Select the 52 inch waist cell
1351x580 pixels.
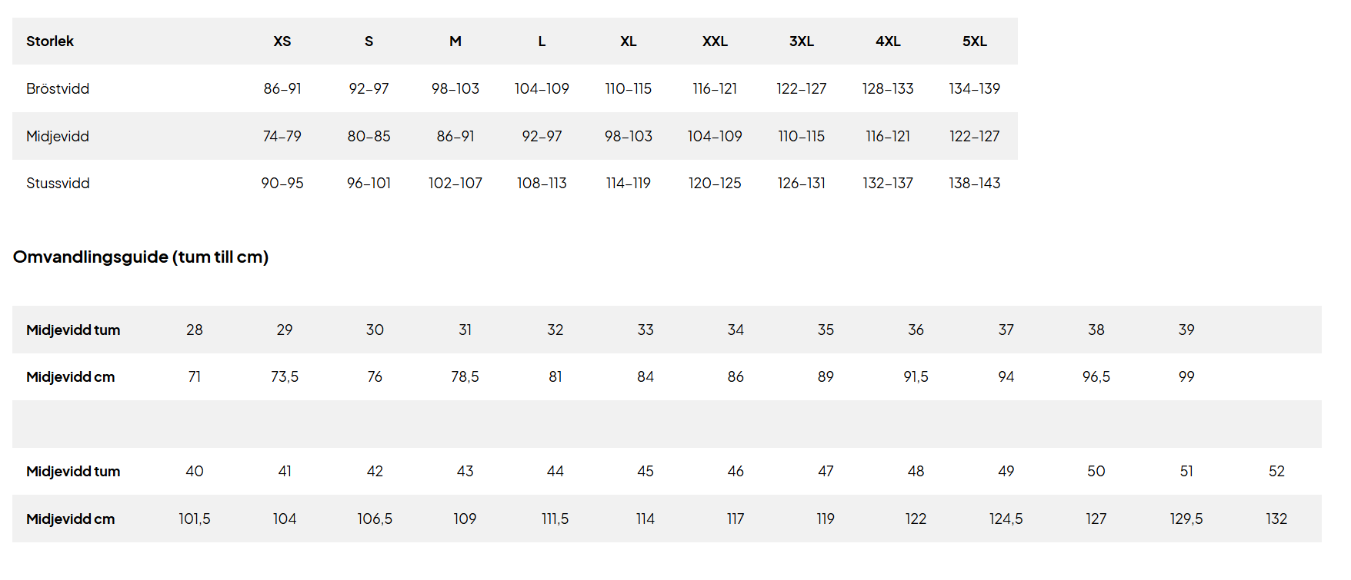(1276, 472)
